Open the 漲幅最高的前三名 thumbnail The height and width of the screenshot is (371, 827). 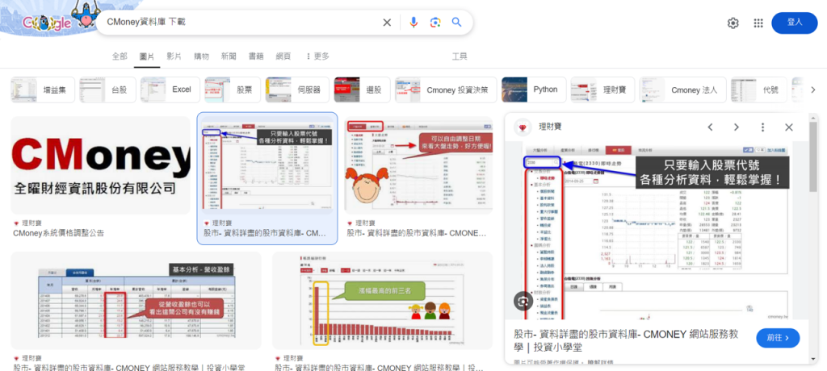tap(382, 300)
